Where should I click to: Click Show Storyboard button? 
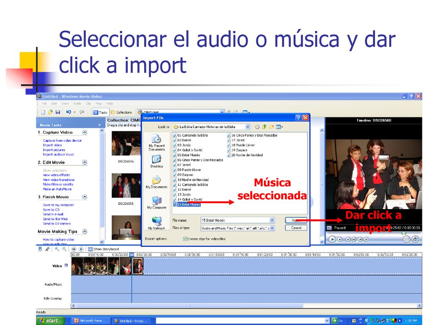point(104,249)
